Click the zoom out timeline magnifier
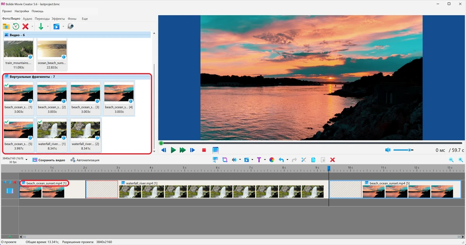This screenshot has height=245, width=466. pyautogui.click(x=451, y=160)
